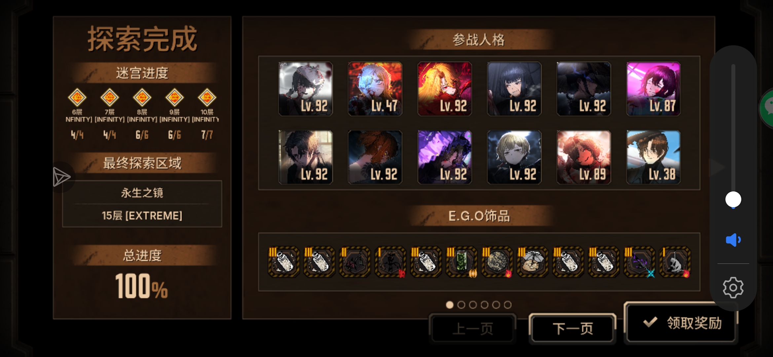Viewport: 773px width, 357px height.
Task: Tap the paper plane share icon
Action: click(61, 177)
